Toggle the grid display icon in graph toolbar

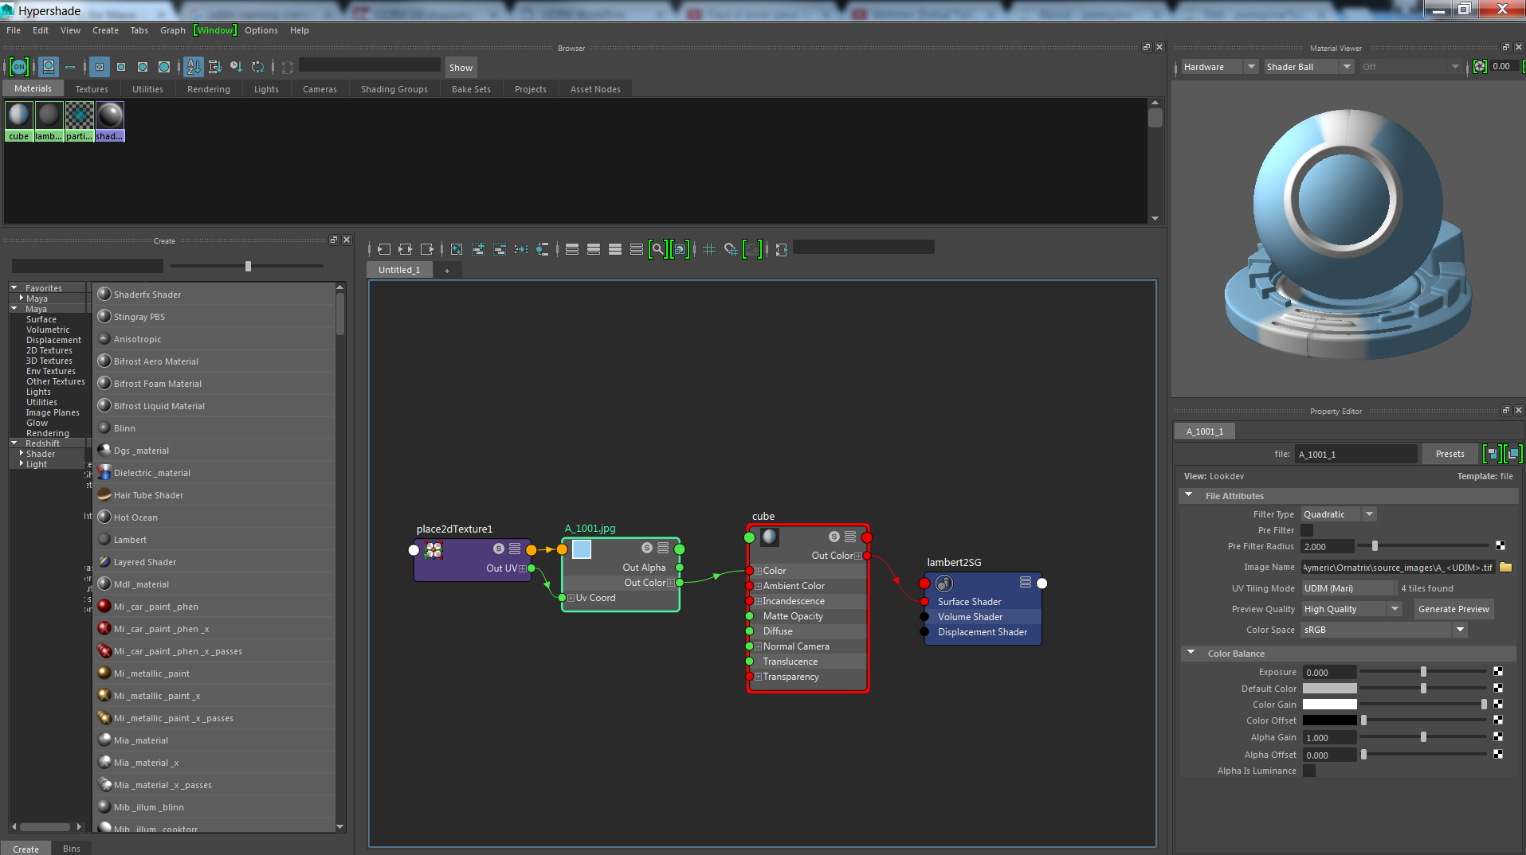(x=709, y=250)
